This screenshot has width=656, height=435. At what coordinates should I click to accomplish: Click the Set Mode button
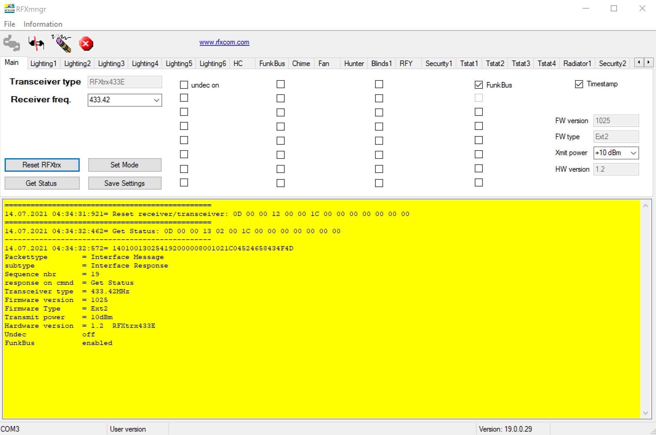tap(125, 165)
